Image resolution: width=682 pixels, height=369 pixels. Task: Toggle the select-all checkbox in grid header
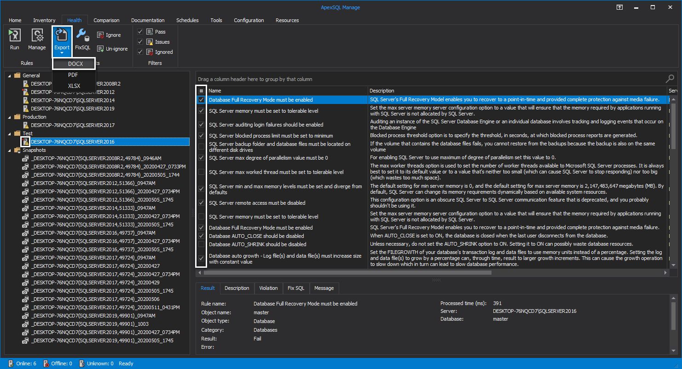pos(201,91)
